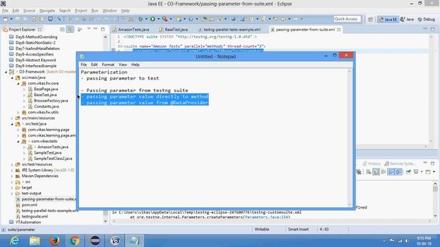Open Internet Explorer from taskbar
The height and width of the screenshot is (247, 440).
(14, 241)
